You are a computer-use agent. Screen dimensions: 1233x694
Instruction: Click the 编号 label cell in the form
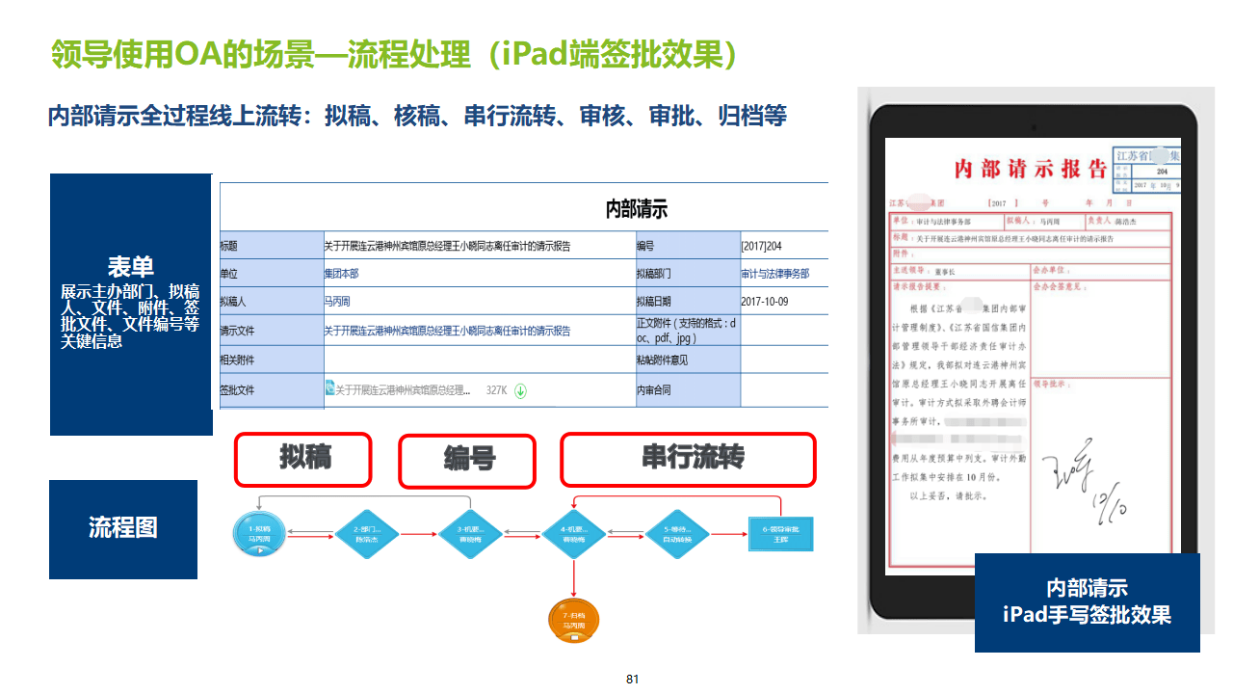click(x=688, y=246)
